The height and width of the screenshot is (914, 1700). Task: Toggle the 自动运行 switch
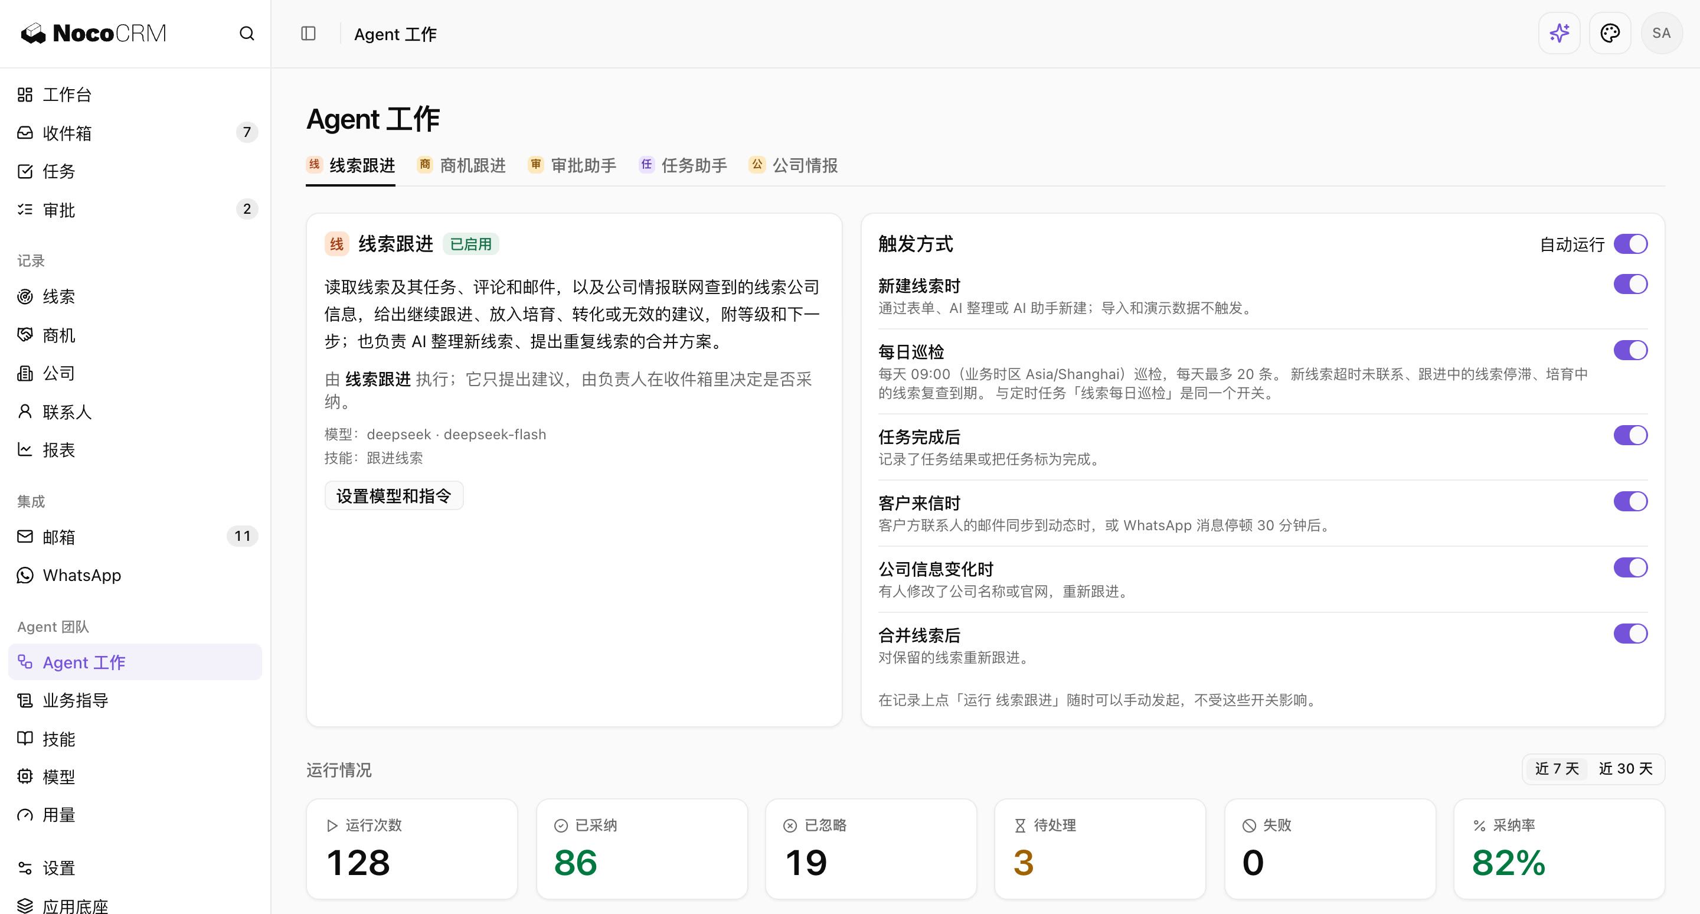click(1630, 244)
